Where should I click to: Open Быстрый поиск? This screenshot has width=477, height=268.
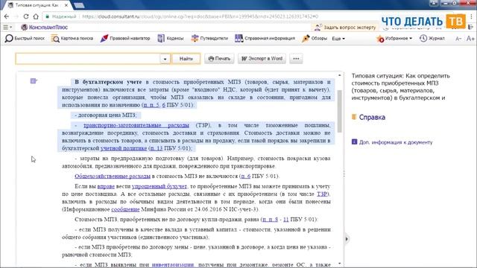25,38
